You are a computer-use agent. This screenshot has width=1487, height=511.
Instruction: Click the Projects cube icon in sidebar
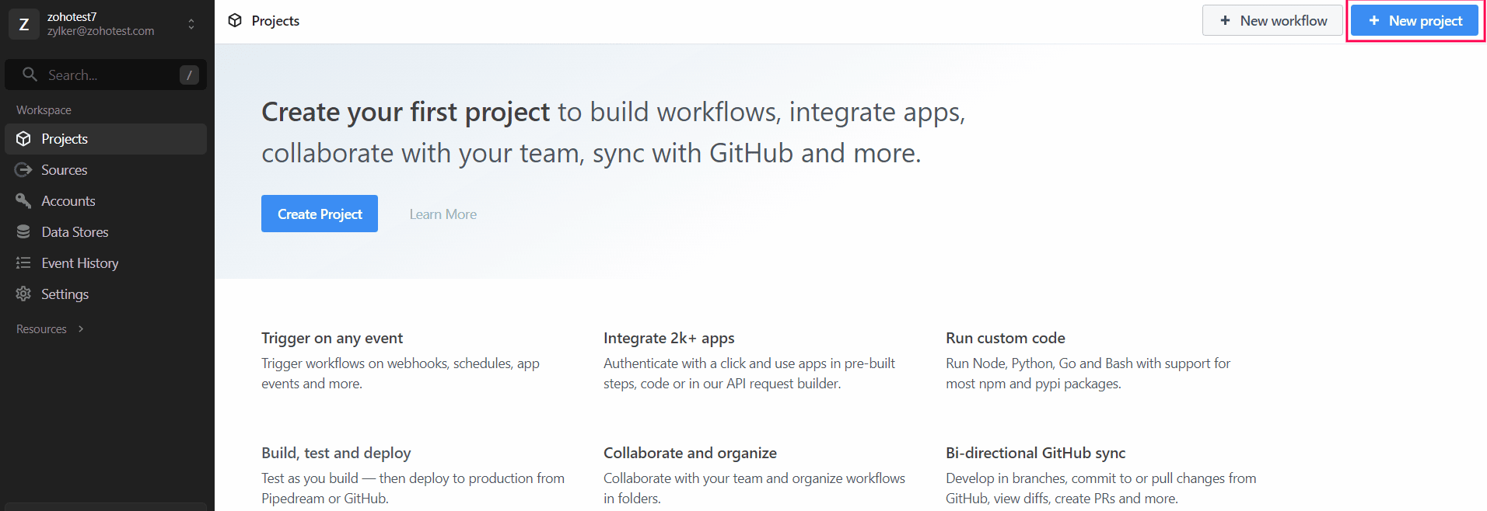23,139
